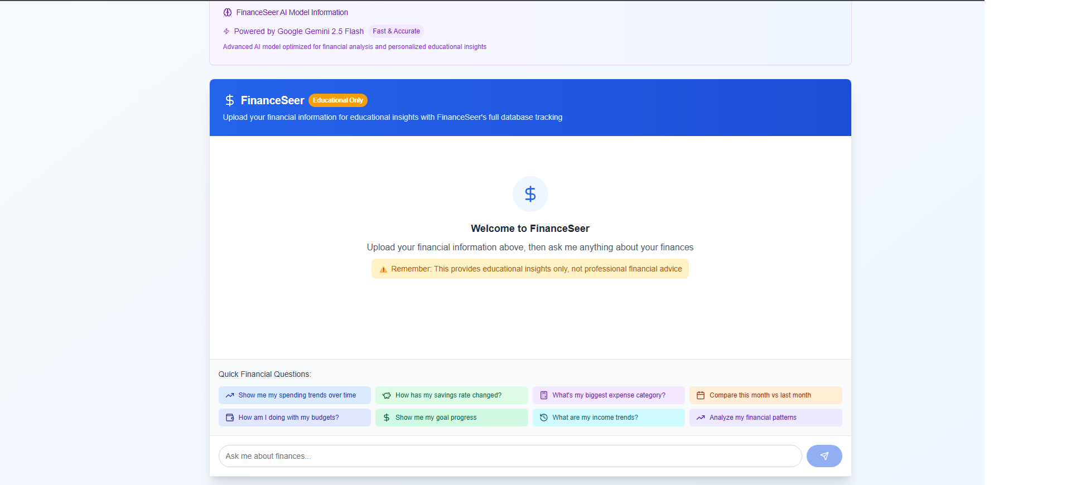Click the paper plane send button
1076x485 pixels.
[x=824, y=456]
